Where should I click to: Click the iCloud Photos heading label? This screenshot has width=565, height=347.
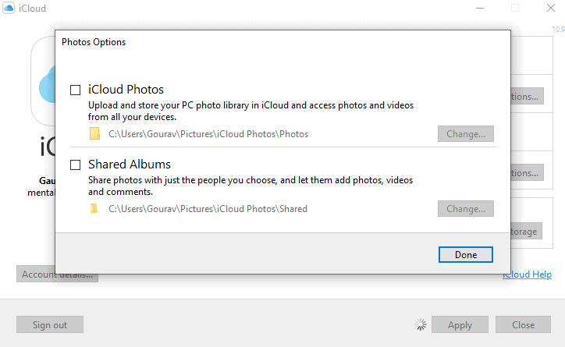click(x=126, y=89)
